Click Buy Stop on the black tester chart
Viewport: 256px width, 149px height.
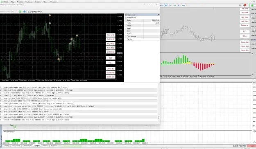coord(111,44)
